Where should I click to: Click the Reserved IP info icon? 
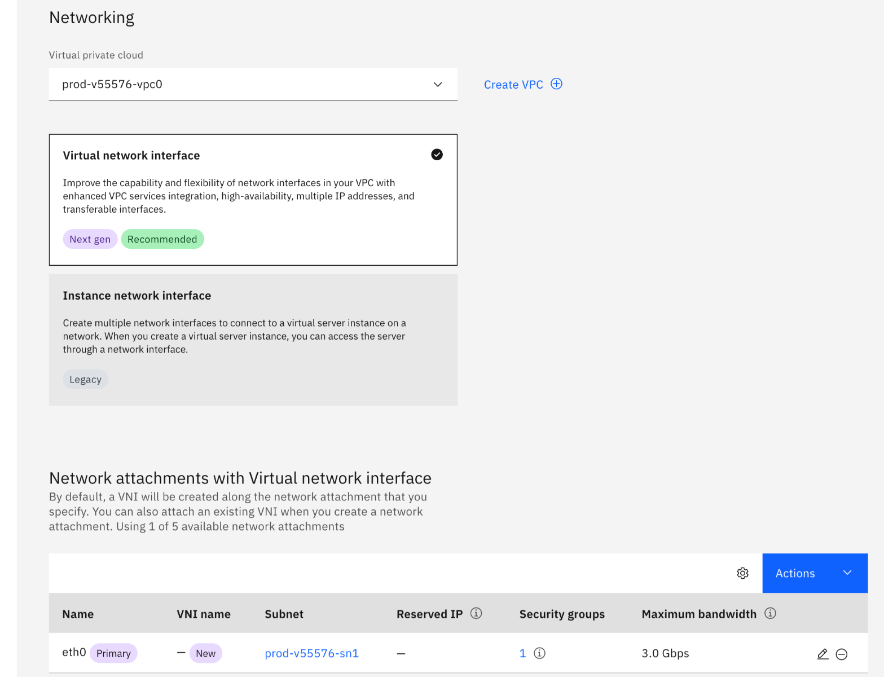click(476, 613)
